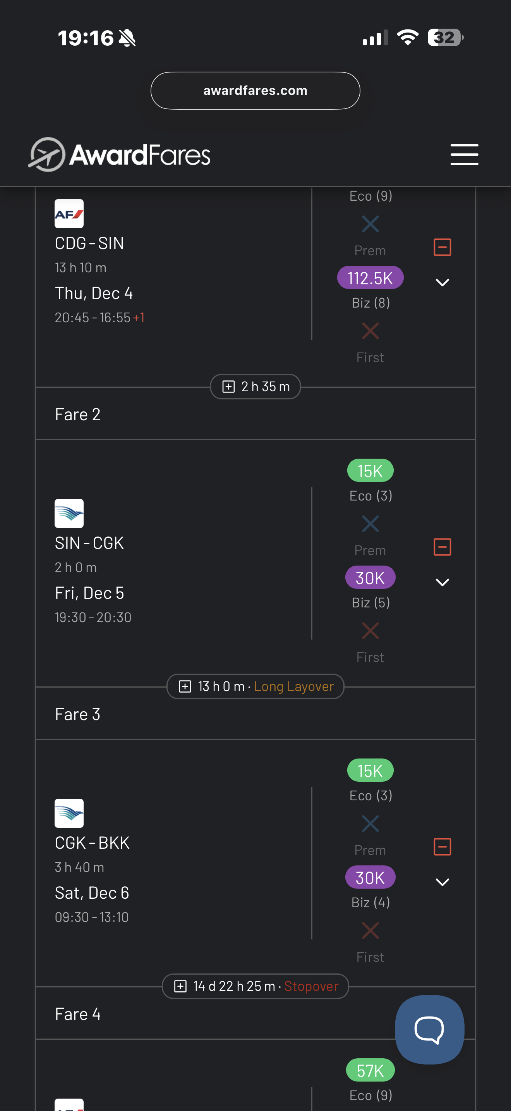Click the Garuda logo on CGK - BKK
Viewport: 511px width, 1111px height.
69,813
